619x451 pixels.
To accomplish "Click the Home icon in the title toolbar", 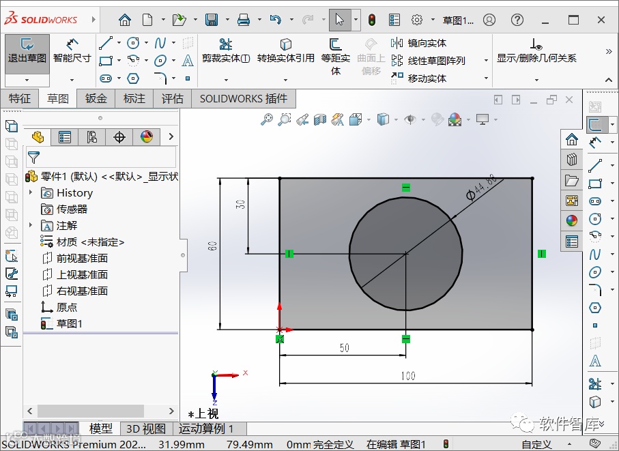I will [x=125, y=19].
